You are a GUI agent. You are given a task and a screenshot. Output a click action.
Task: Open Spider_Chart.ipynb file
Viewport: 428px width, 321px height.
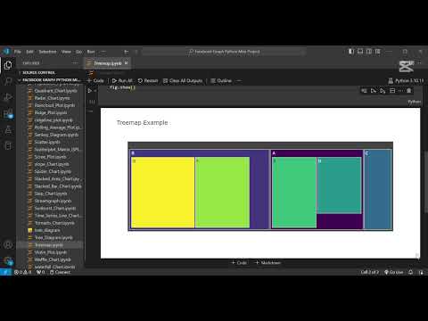pyautogui.click(x=53, y=171)
